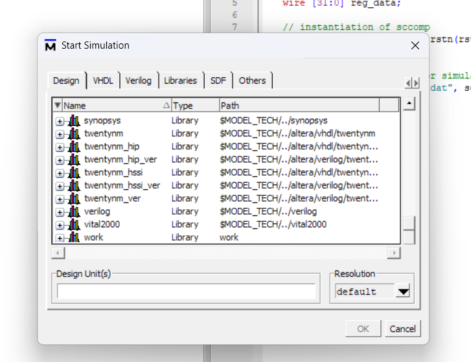The width and height of the screenshot is (471, 362).
Task: Click the twentynm_hssi library icon
Action: click(x=75, y=173)
